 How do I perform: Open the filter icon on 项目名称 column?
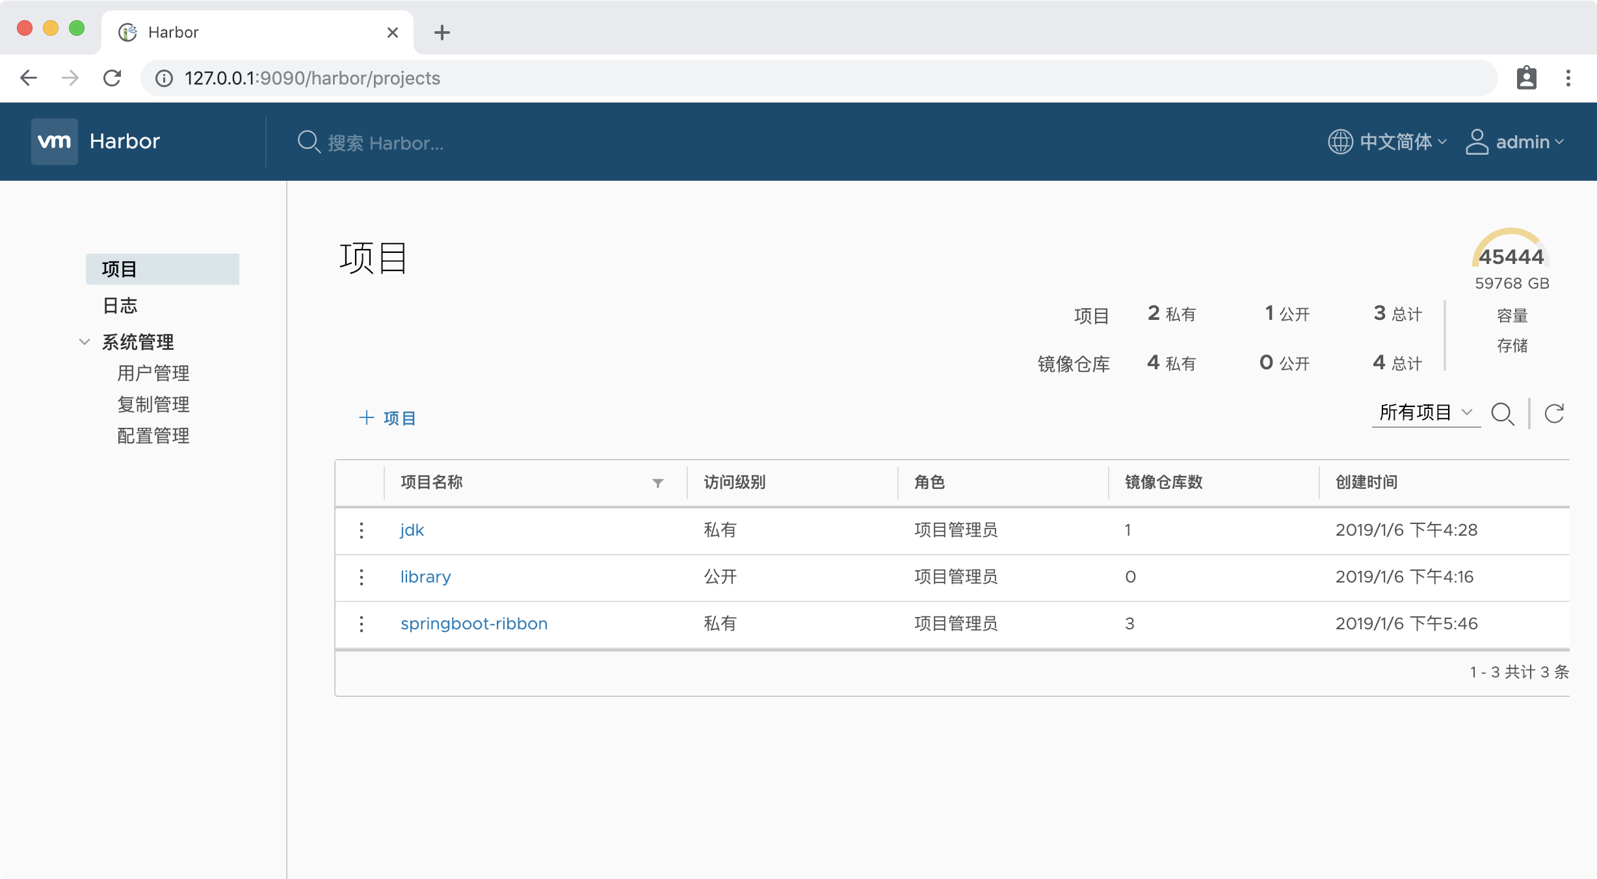point(657,483)
